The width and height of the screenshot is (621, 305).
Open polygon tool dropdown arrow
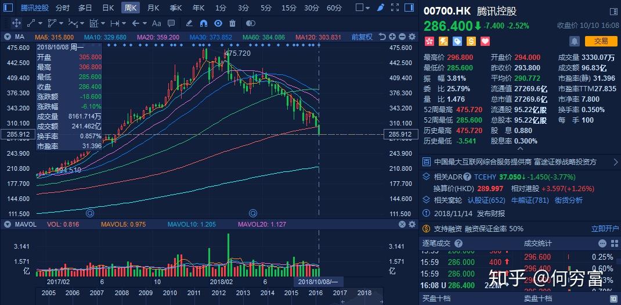61,24
